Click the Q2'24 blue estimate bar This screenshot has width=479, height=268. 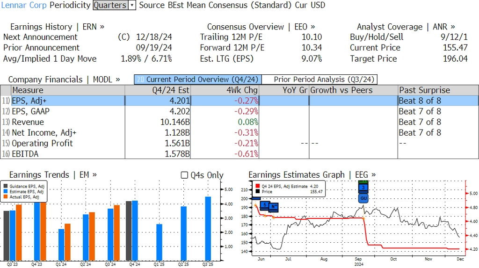[x=86, y=238]
